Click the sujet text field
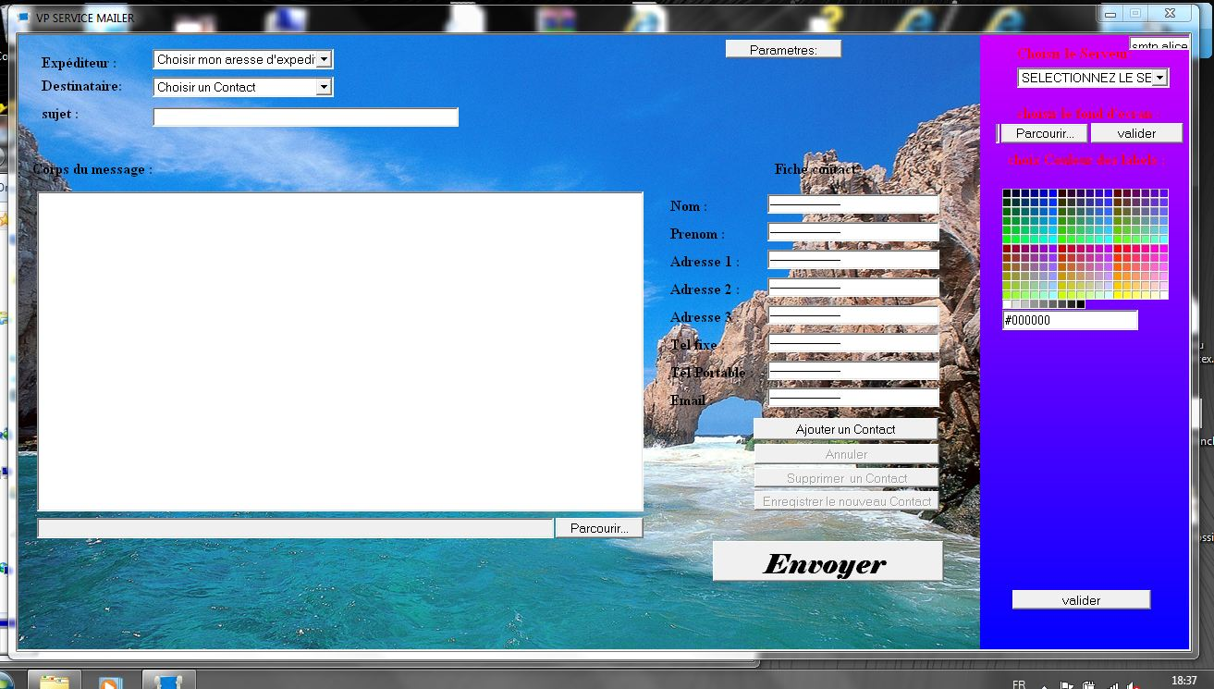This screenshot has width=1214, height=689. 305,117
